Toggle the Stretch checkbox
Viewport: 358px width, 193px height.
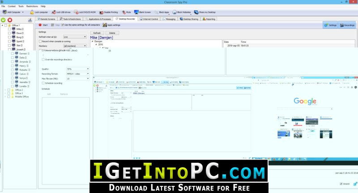click(x=341, y=184)
